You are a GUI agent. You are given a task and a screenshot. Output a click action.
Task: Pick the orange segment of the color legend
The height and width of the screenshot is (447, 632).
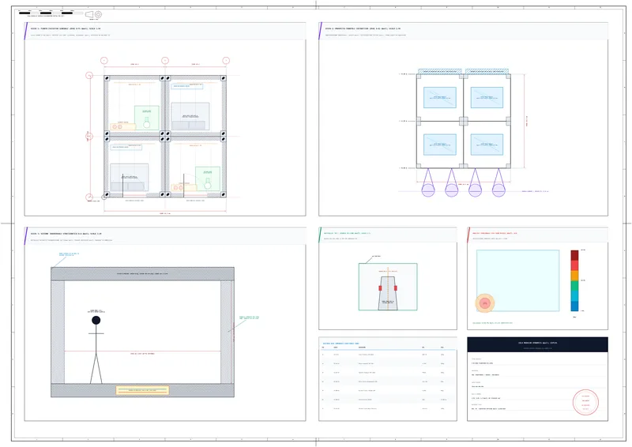[x=574, y=276]
